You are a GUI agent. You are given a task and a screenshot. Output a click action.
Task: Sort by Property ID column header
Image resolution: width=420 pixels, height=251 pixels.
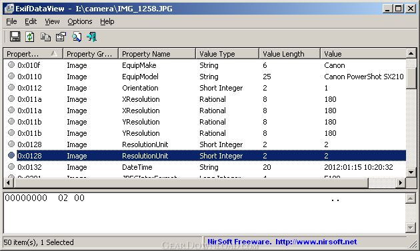point(33,54)
